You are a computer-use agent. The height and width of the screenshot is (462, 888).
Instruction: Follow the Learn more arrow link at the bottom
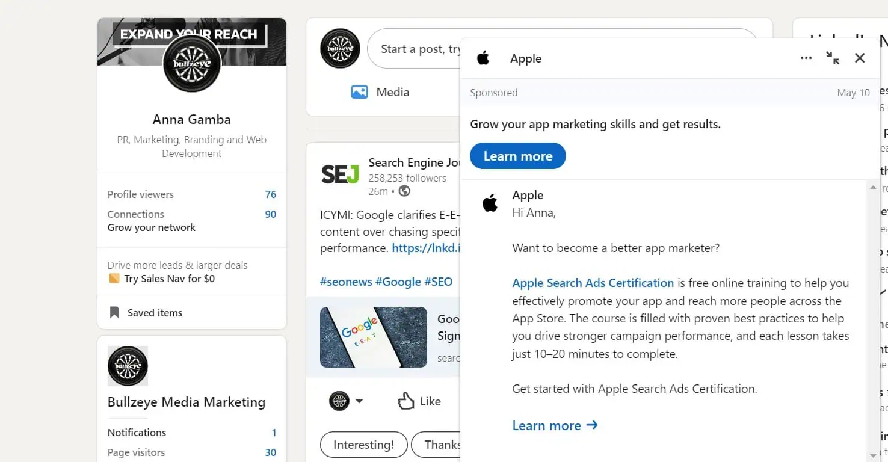(x=555, y=425)
